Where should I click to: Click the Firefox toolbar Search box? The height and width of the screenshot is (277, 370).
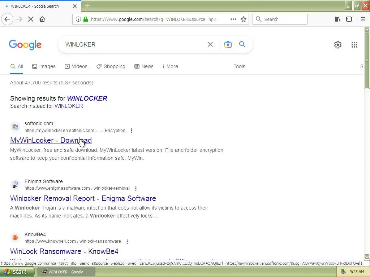tap(280, 19)
